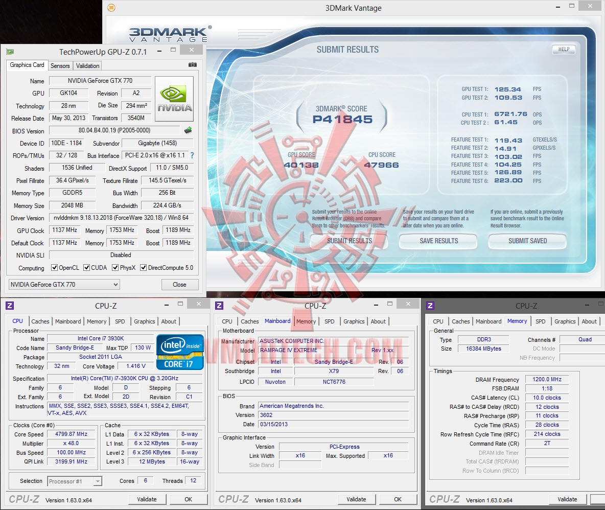The height and width of the screenshot is (510, 605).
Task: Click the BIOS save chip icon in GPU-Z
Action: coord(188,130)
